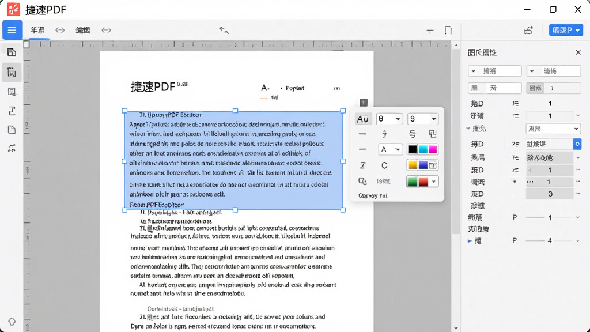This screenshot has height=332, width=590.
Task: Click the Cuaway rel label in floating panel
Action: (x=373, y=196)
